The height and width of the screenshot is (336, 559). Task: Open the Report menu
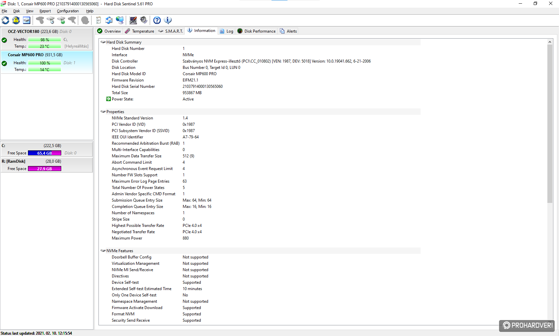[45, 11]
